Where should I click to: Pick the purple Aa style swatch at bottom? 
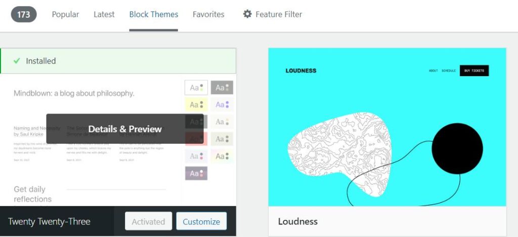(196, 173)
